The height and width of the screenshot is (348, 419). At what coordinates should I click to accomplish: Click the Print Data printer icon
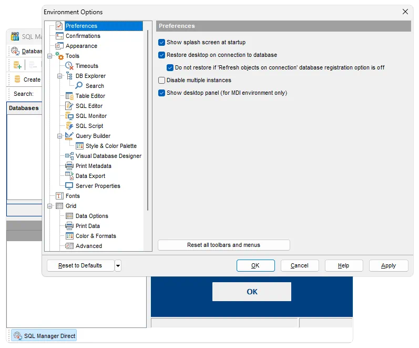(69, 226)
